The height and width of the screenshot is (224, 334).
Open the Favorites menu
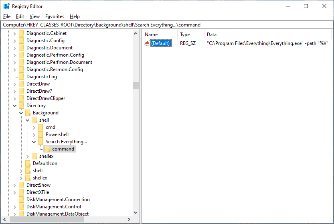point(55,16)
